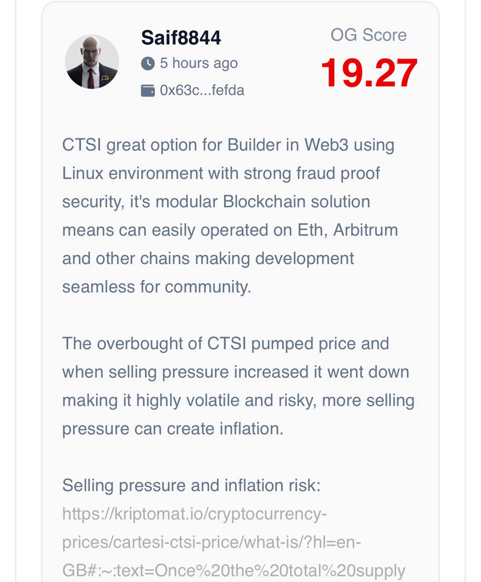Click the clock icon beside 5 hours ago
The height and width of the screenshot is (582, 481).
(148, 63)
